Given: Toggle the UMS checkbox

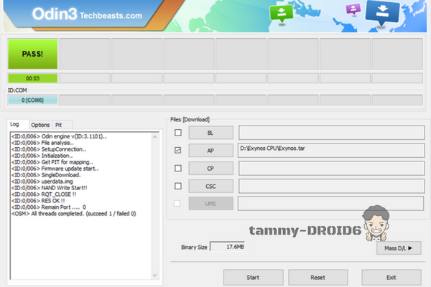Looking at the screenshot, I should pos(177,204).
